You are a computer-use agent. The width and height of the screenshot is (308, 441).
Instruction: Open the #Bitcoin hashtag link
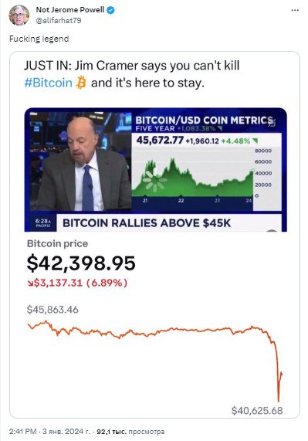point(49,83)
